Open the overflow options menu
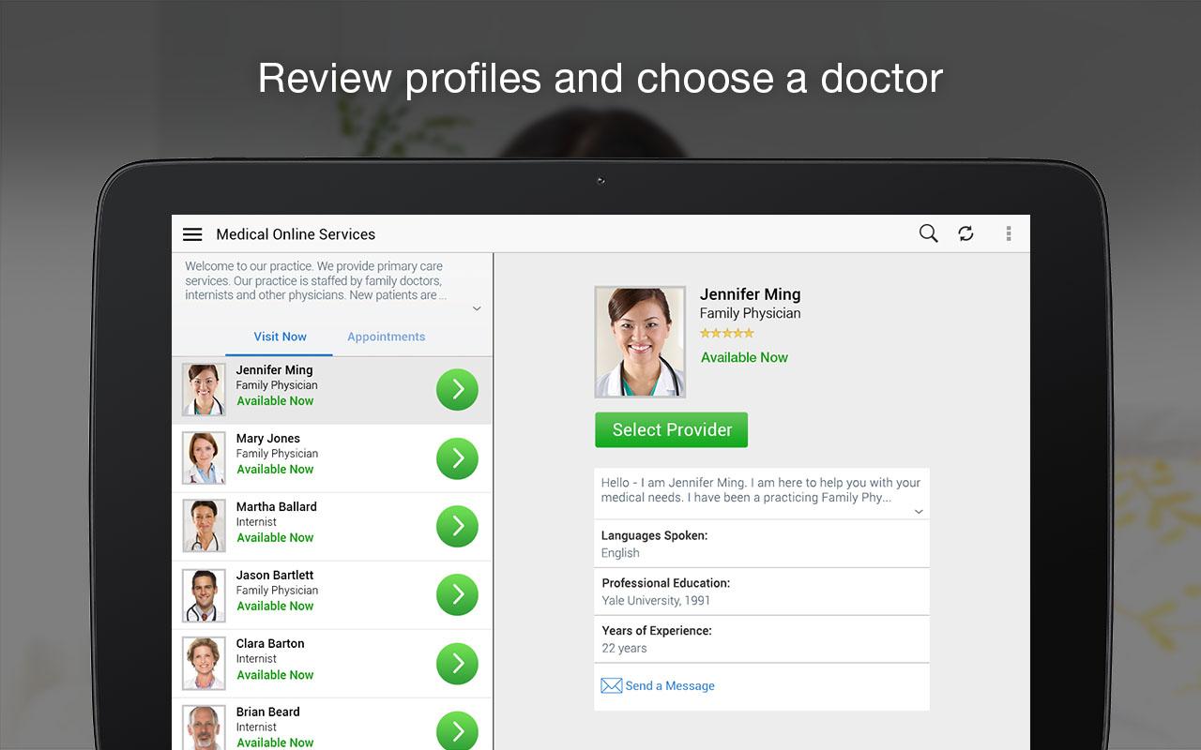 coord(1009,233)
